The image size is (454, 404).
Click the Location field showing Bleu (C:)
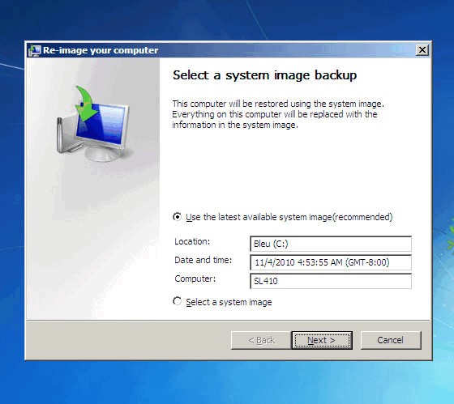click(331, 244)
